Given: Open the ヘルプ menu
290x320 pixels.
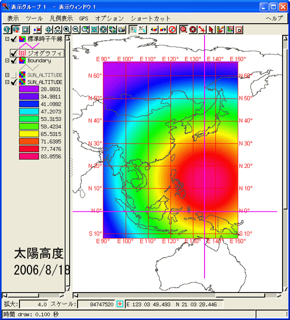Looking at the screenshot, I should point(275,18).
